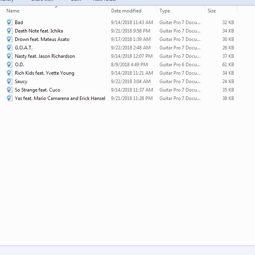Select the O.D. Guitar Pro 6 file icon

pos(10,64)
